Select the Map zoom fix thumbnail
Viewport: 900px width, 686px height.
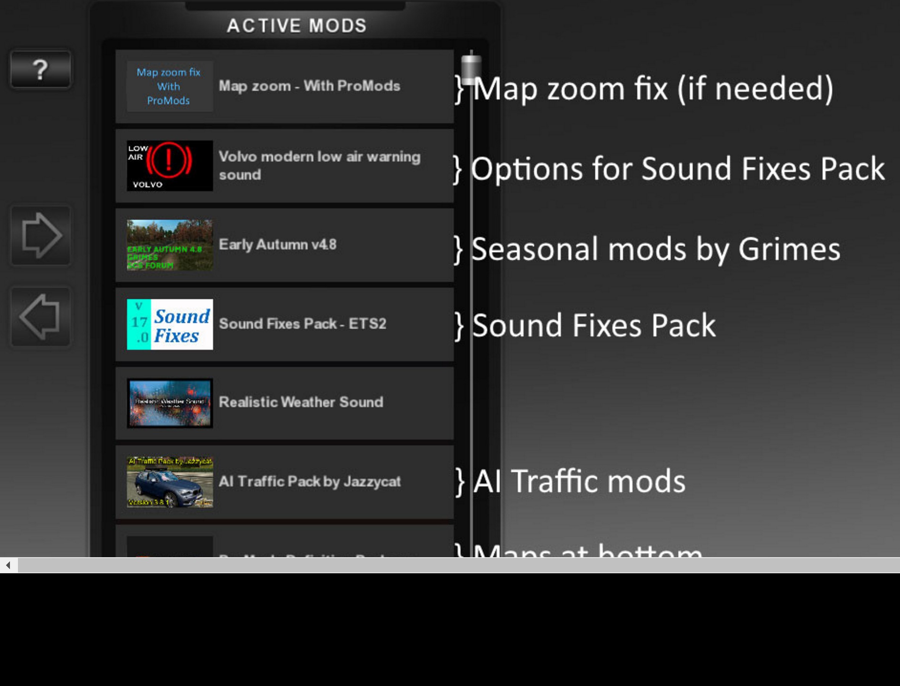pyautogui.click(x=169, y=86)
